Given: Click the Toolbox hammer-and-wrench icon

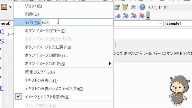Looking at the screenshot, I should coord(133,7).
